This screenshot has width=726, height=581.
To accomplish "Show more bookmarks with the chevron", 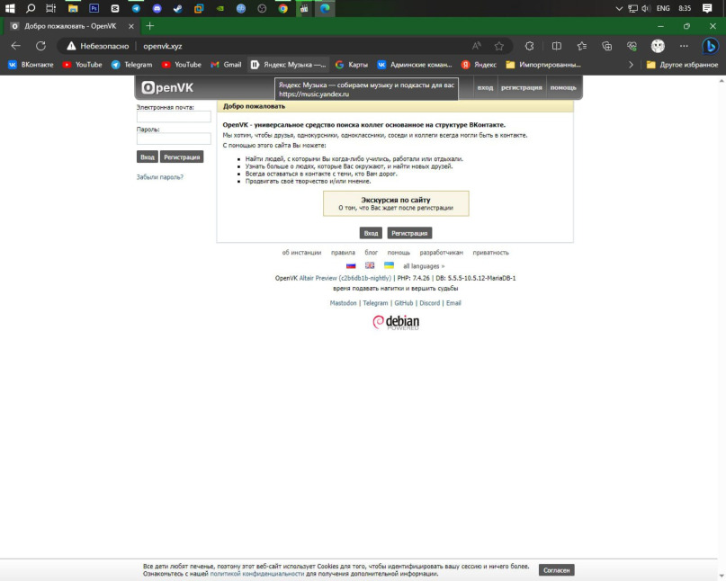I will [631, 65].
